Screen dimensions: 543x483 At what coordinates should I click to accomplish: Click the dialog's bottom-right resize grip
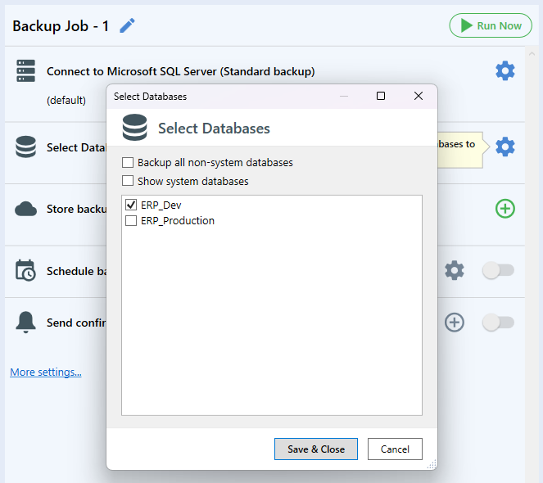pos(432,464)
